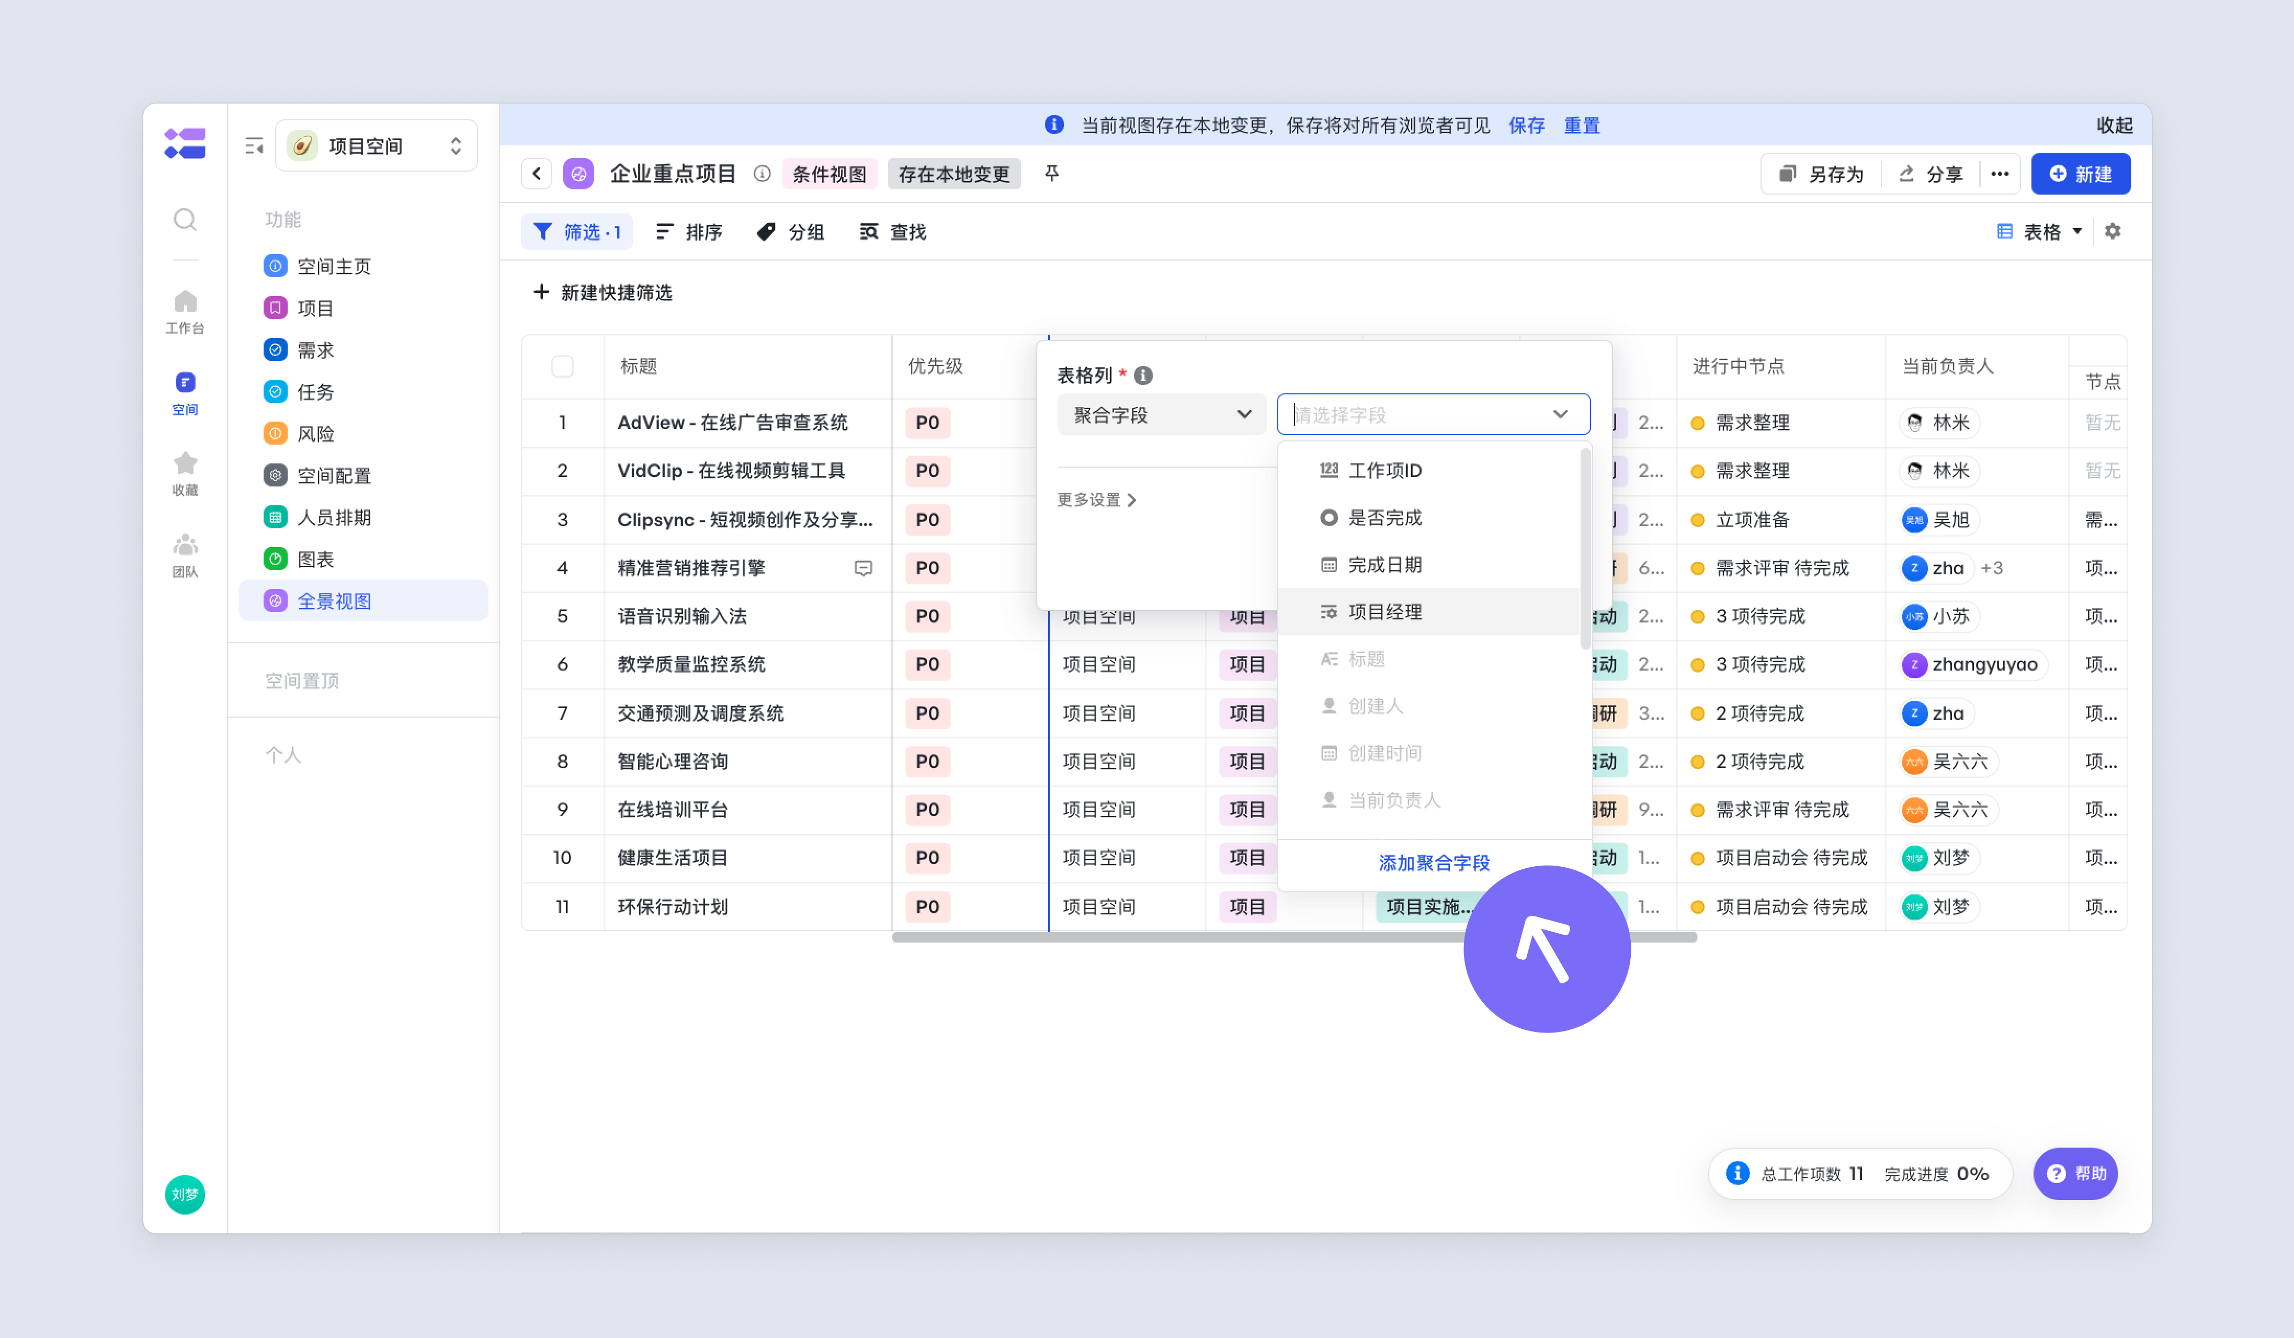Click 重置 link in the banner
The image size is (2294, 1338).
(1581, 126)
